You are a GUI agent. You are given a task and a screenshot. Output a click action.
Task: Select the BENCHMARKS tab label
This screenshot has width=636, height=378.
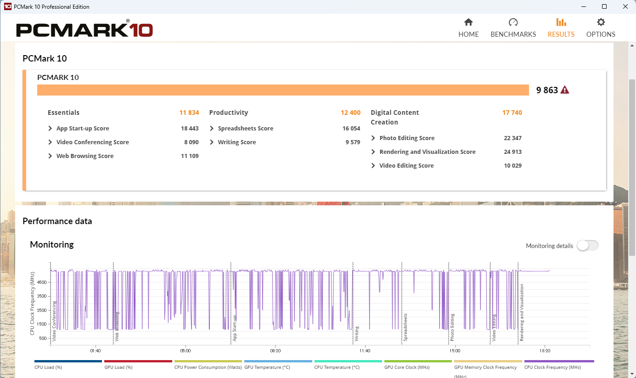click(x=513, y=34)
